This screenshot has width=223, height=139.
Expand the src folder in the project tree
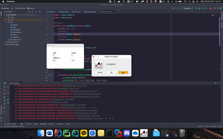6,22
